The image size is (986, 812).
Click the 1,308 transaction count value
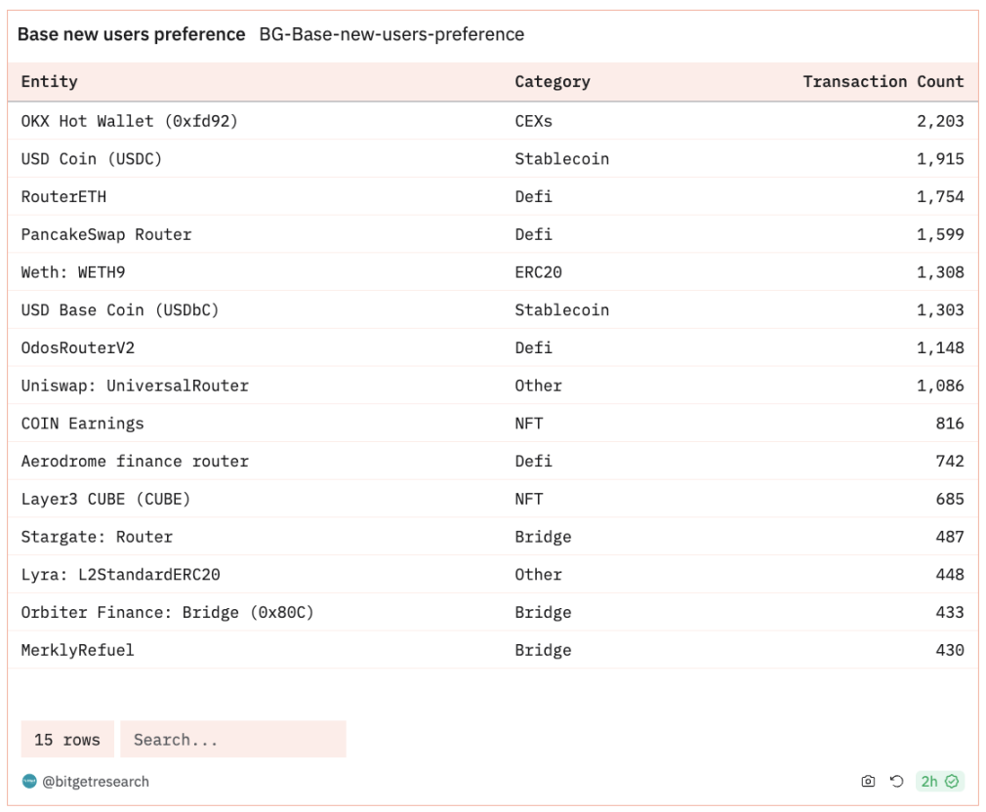[940, 272]
